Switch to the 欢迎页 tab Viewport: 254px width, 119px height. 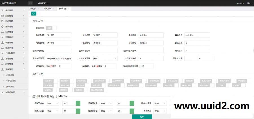pyautogui.click(x=33, y=9)
